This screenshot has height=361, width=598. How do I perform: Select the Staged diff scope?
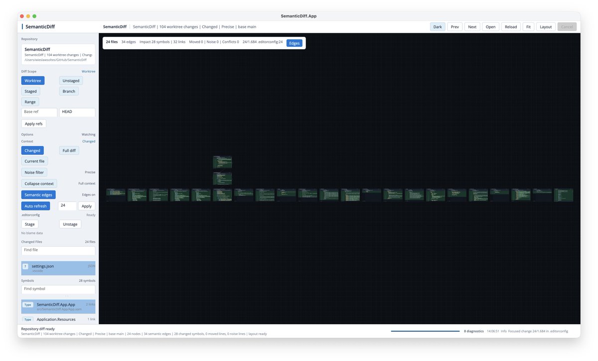pos(30,91)
